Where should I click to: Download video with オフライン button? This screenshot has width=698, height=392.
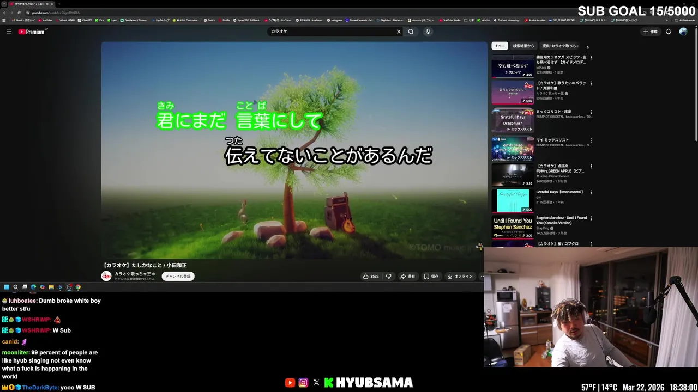click(x=460, y=276)
